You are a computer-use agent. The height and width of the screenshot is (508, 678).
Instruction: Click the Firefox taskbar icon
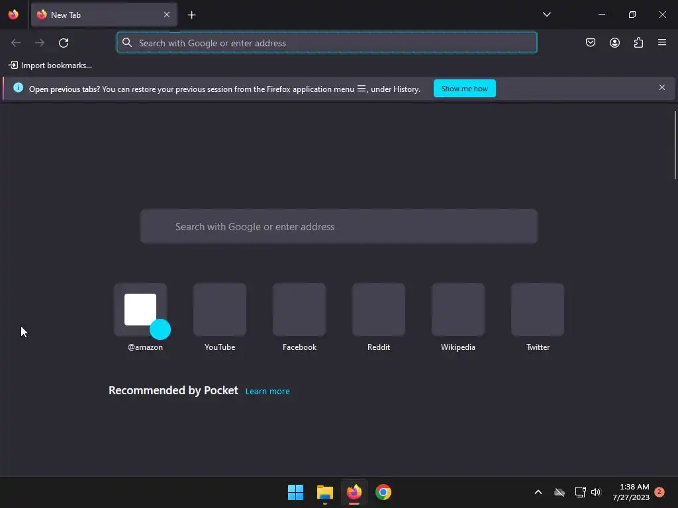click(x=354, y=492)
